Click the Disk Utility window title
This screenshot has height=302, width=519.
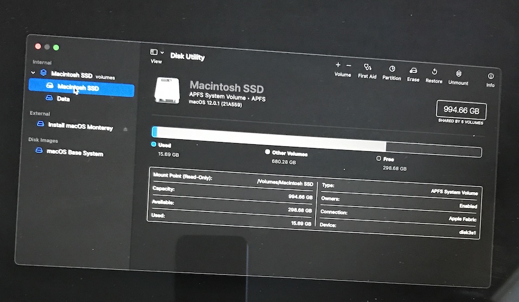(187, 56)
